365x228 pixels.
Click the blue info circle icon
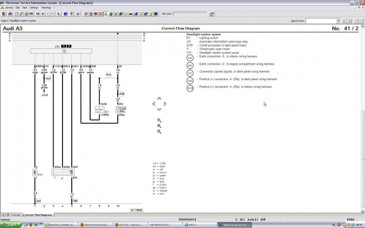tap(65, 14)
